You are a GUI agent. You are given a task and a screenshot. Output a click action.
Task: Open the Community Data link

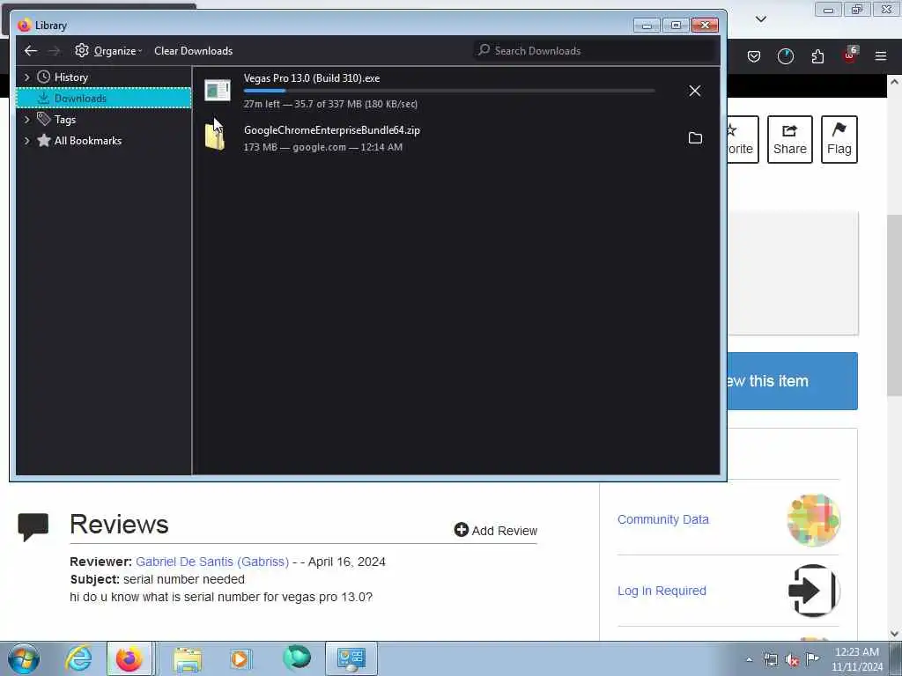pos(663,519)
